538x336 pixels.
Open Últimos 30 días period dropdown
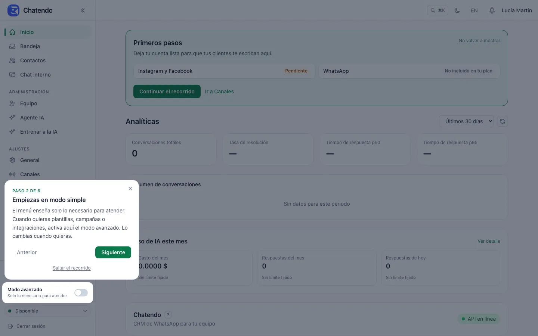[x=466, y=121]
